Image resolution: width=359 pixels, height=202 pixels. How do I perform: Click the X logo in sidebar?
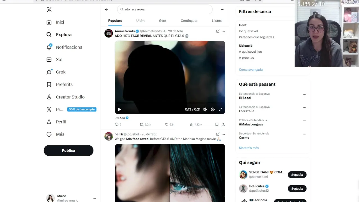[49, 10]
